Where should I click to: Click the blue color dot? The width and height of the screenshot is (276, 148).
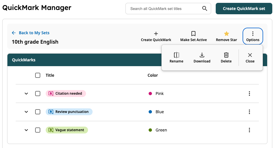coord(150,112)
